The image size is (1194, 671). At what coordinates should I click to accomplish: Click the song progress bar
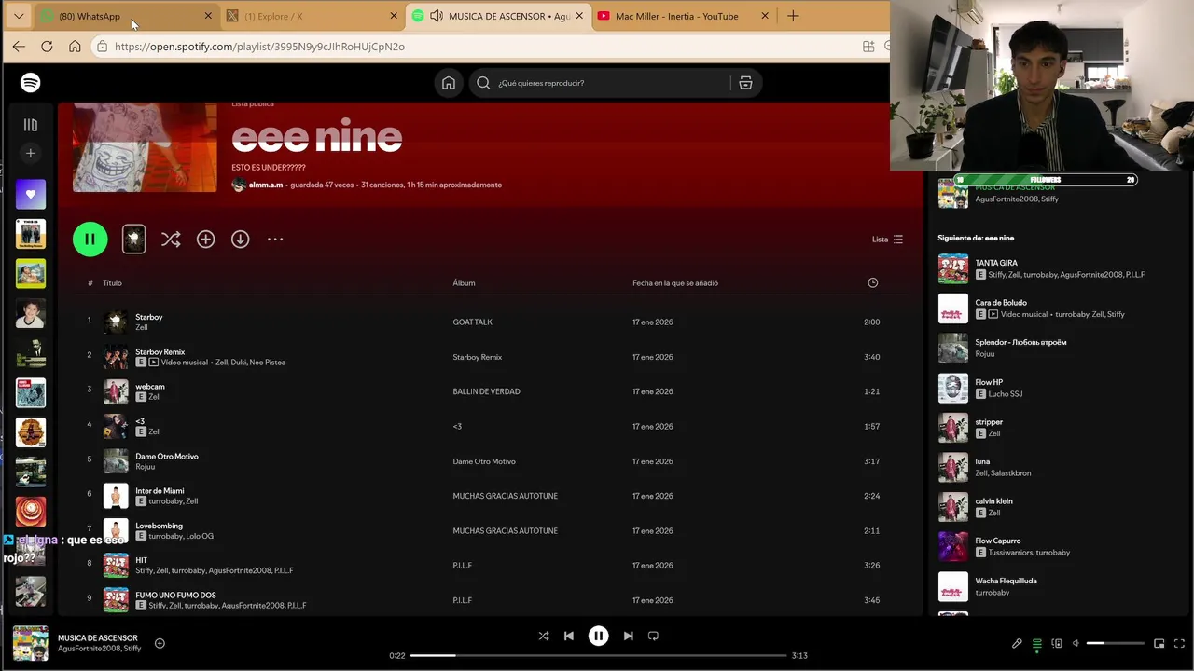(598, 655)
